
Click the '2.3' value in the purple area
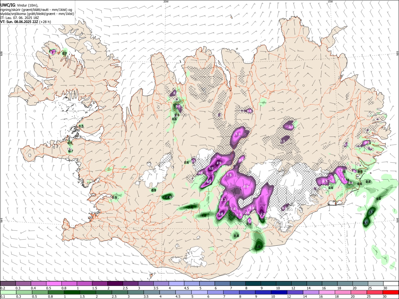224,200
